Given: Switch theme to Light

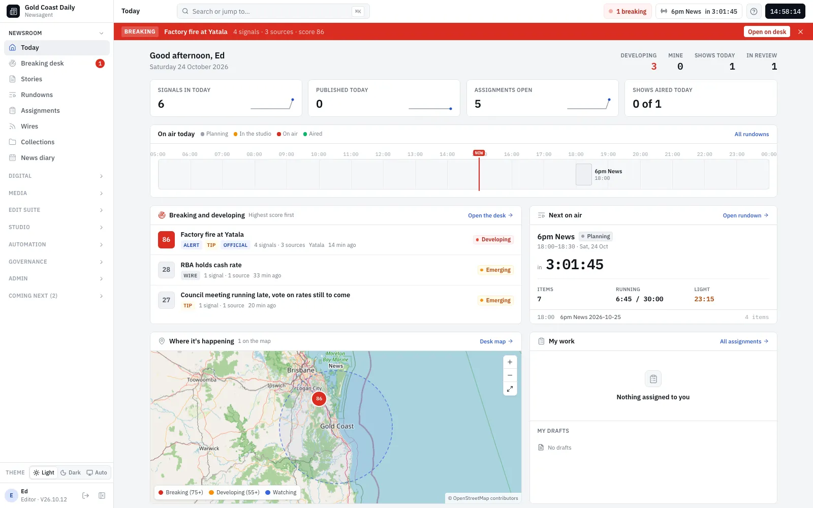Looking at the screenshot, I should click(44, 472).
